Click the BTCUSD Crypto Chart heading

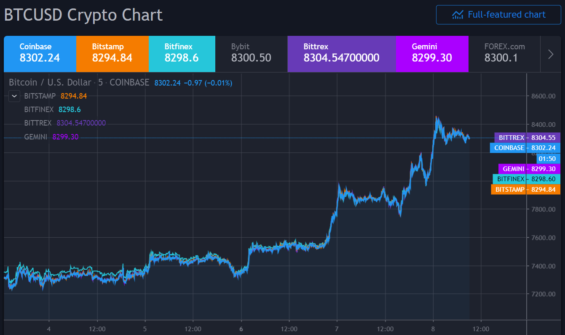coord(83,15)
